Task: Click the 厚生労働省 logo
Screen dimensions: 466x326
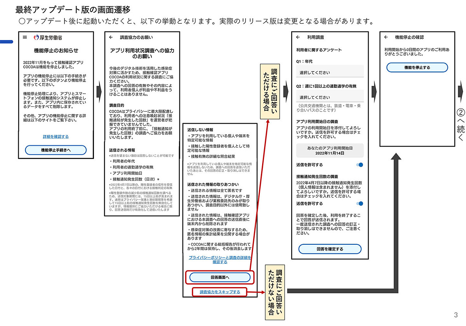Action: click(48, 38)
